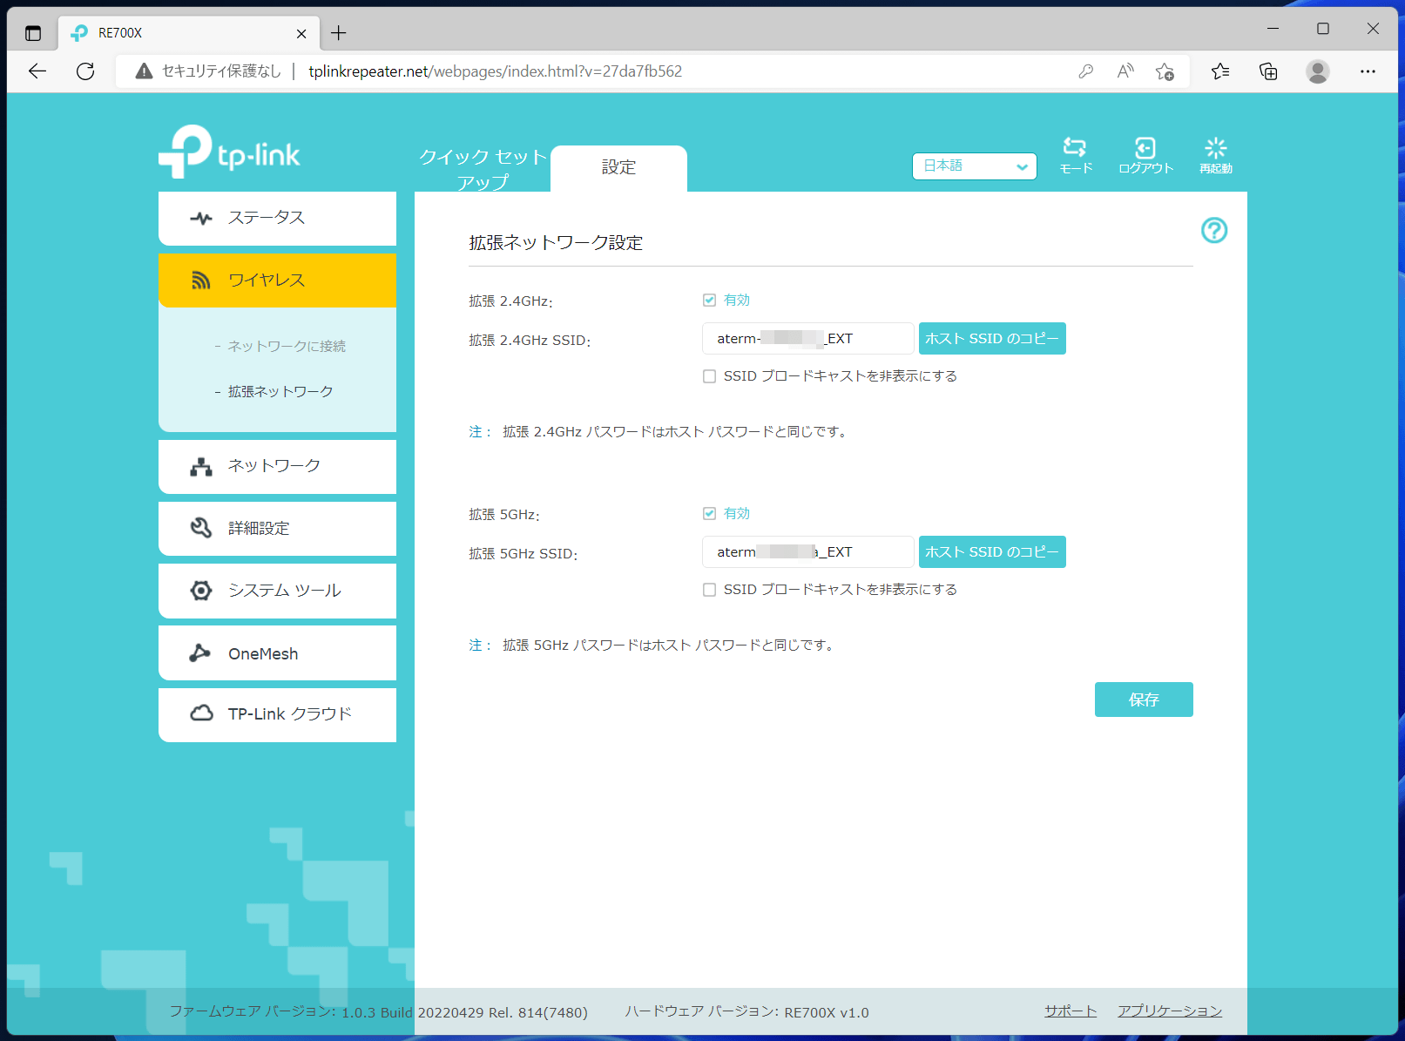Screen dimensions: 1405x1041
Task: Check hide SSID broadcast for 2.4GHz
Action: [x=709, y=376]
